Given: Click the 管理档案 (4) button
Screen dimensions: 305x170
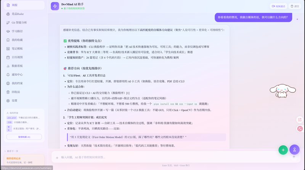Looking at the screenshot, I should 24,137.
